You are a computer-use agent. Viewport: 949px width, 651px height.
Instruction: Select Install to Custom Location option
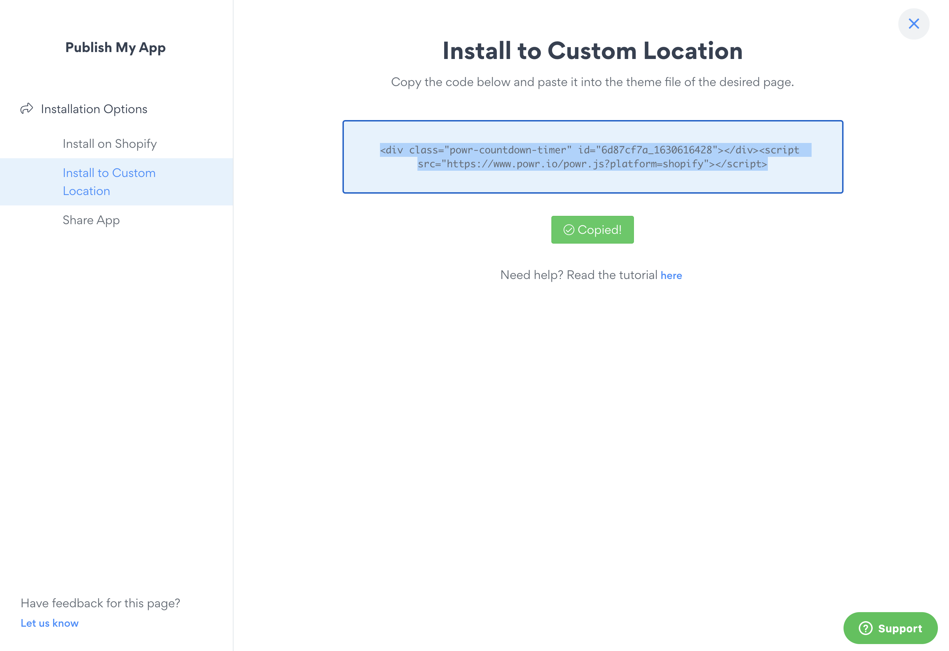(x=116, y=182)
